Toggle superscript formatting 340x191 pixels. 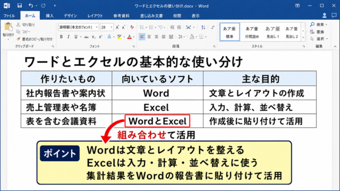coord(100,37)
